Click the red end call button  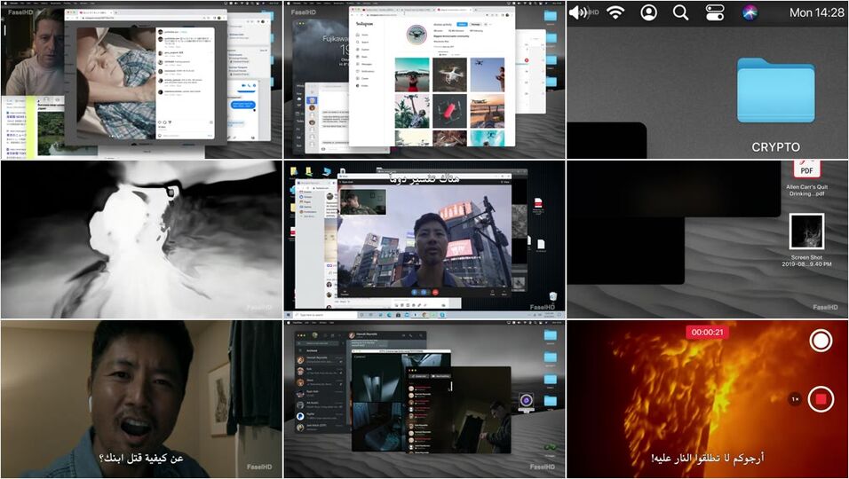click(x=436, y=292)
